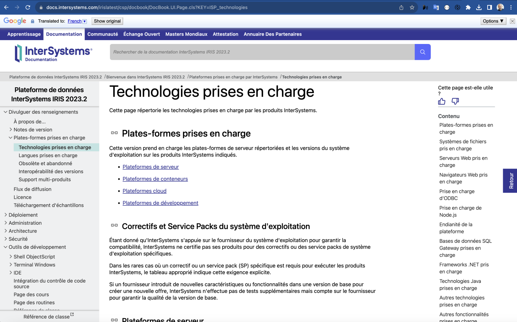Open the translate Options dropdown
The height and width of the screenshot is (322, 517).
coord(493,21)
